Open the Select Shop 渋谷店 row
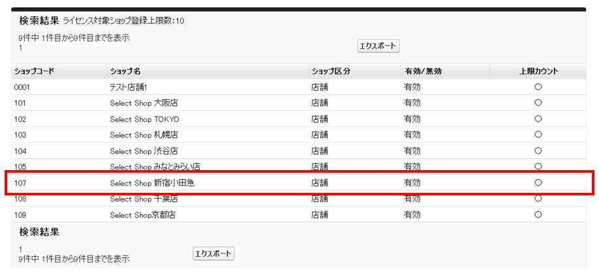Viewport: 599px width, 273px height. tap(144, 151)
